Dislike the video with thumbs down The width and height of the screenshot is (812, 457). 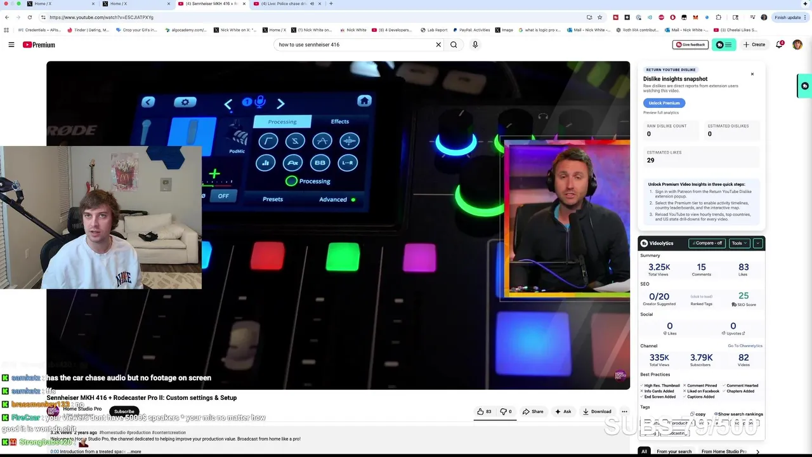coord(506,411)
